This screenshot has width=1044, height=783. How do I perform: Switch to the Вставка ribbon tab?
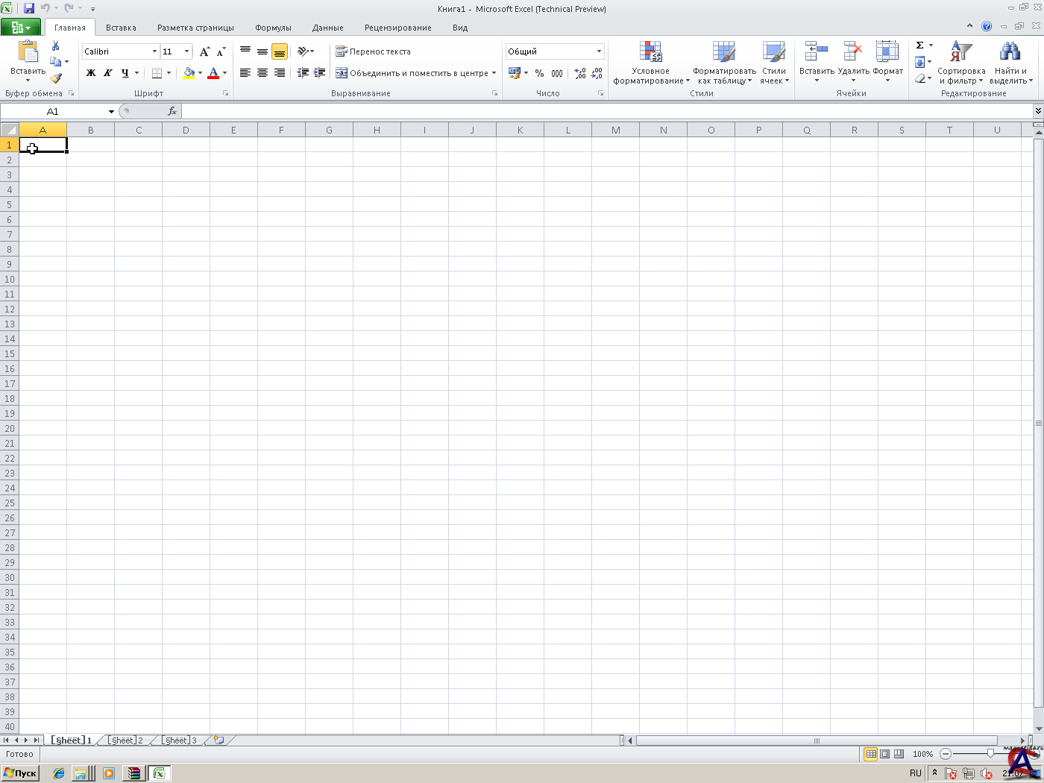[121, 28]
